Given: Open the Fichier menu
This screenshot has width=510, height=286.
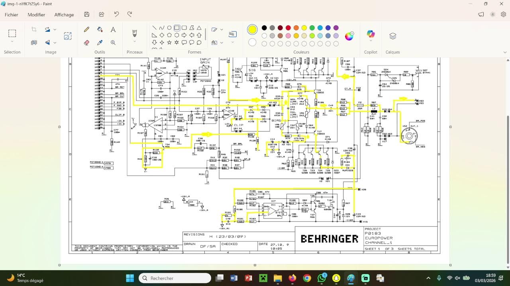Looking at the screenshot, I should coord(12,15).
